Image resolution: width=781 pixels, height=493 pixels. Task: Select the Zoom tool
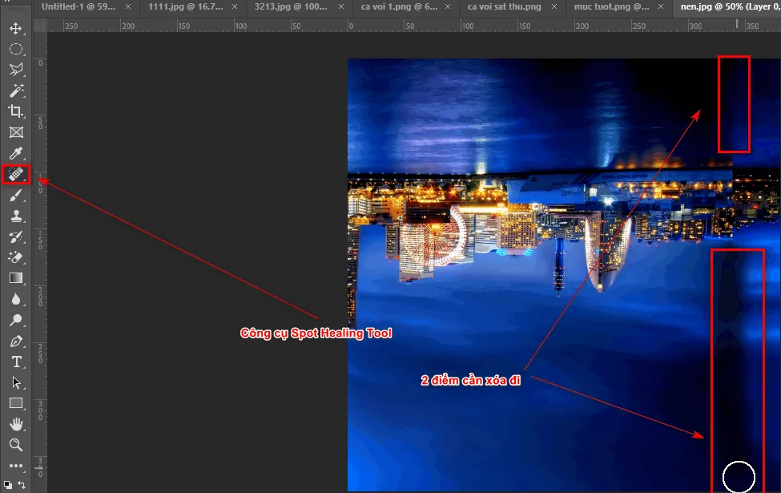(16, 445)
